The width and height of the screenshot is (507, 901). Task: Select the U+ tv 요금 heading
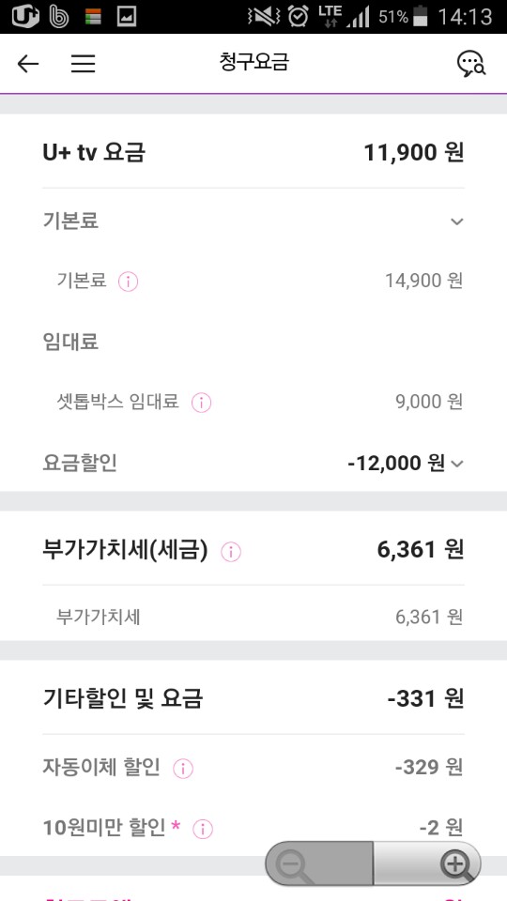point(94,153)
